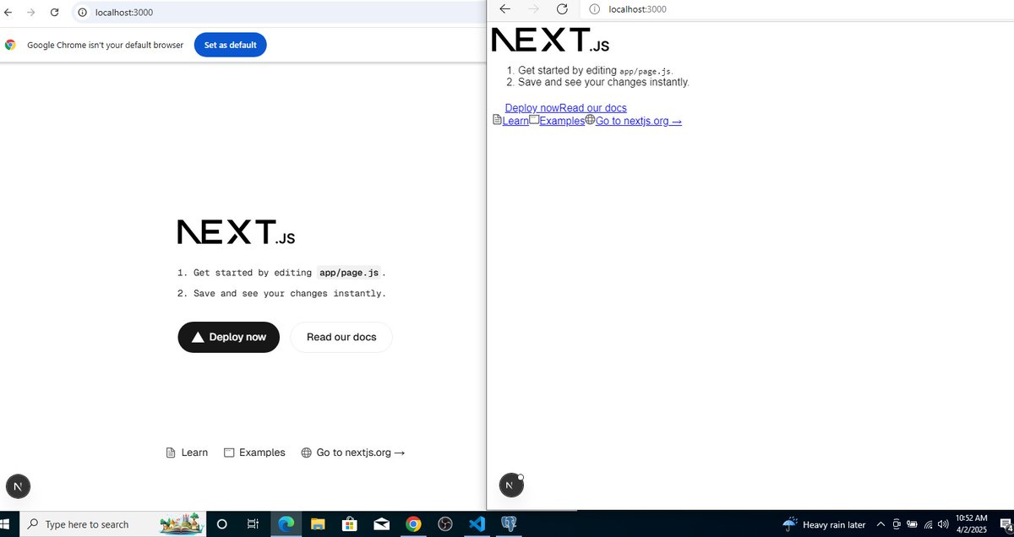Follow Go to nextjs.org link in Chrome
The image size is (1014, 537).
(353, 453)
